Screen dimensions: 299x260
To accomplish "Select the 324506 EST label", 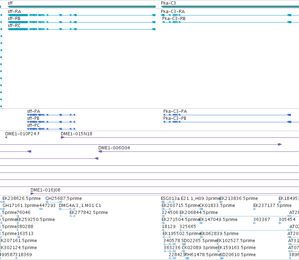I will pos(170,213).
